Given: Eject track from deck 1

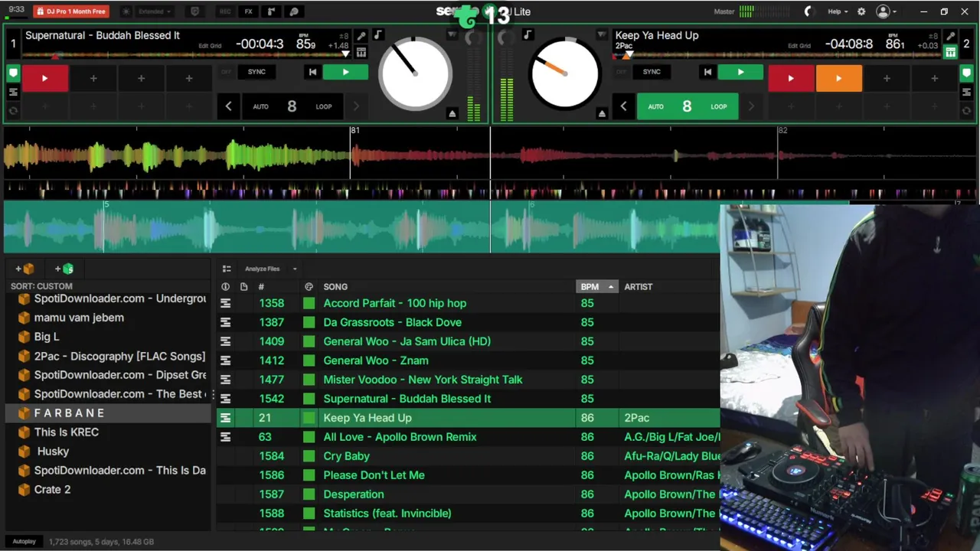Looking at the screenshot, I should pyautogui.click(x=452, y=113).
